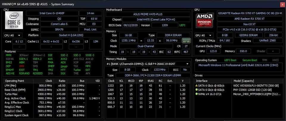The width and height of the screenshot is (286, 121).
Task: Click the AMD Radeon Graphics logo
Action: click(205, 20)
